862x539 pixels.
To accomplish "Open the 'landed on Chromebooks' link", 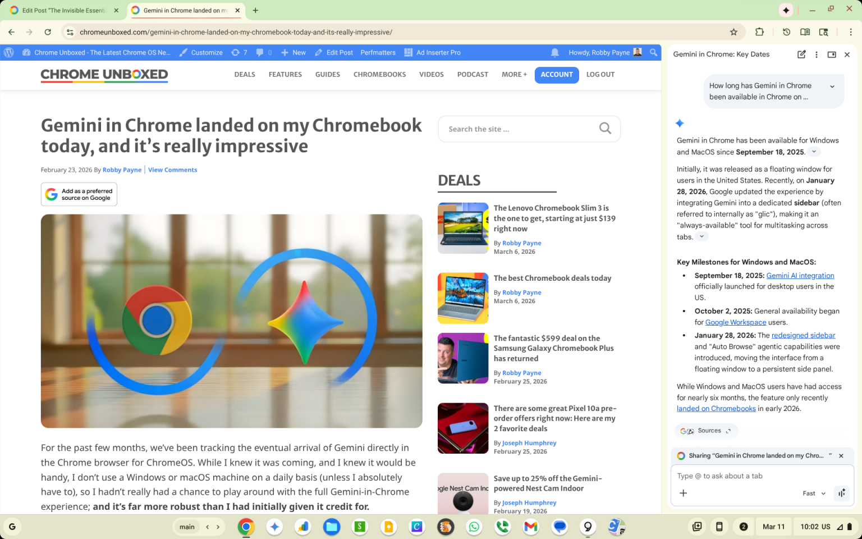I will click(x=716, y=409).
